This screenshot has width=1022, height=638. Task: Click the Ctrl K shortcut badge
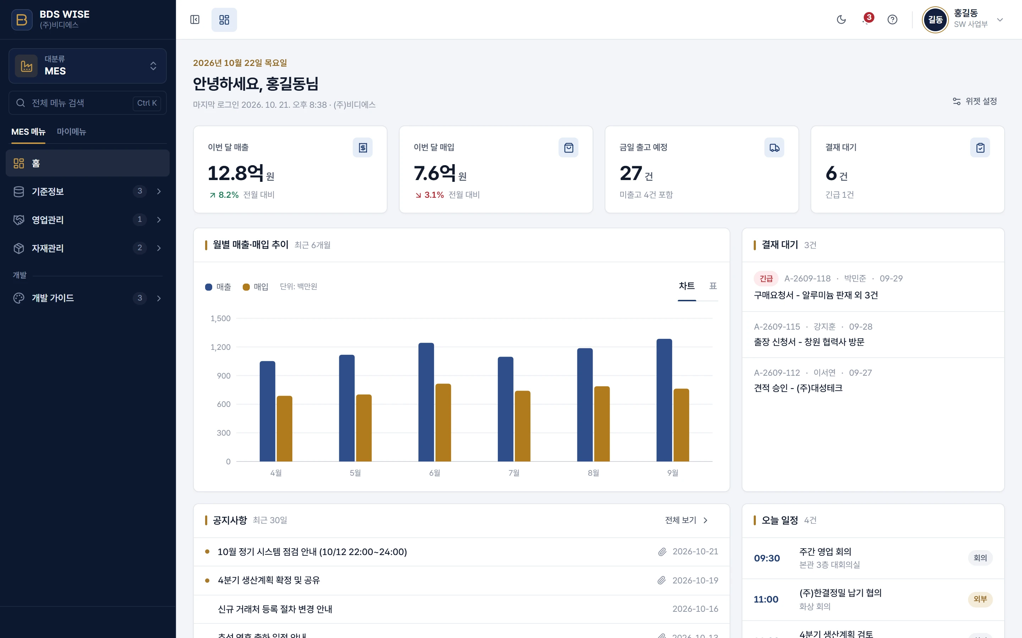coord(147,103)
